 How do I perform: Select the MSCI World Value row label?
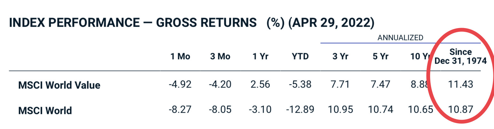[59, 85]
